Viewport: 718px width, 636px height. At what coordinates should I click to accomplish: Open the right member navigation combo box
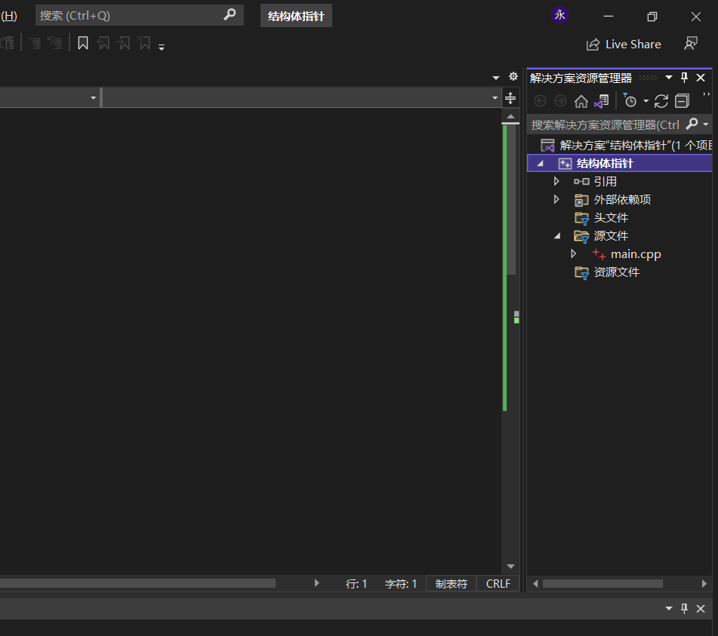point(301,97)
